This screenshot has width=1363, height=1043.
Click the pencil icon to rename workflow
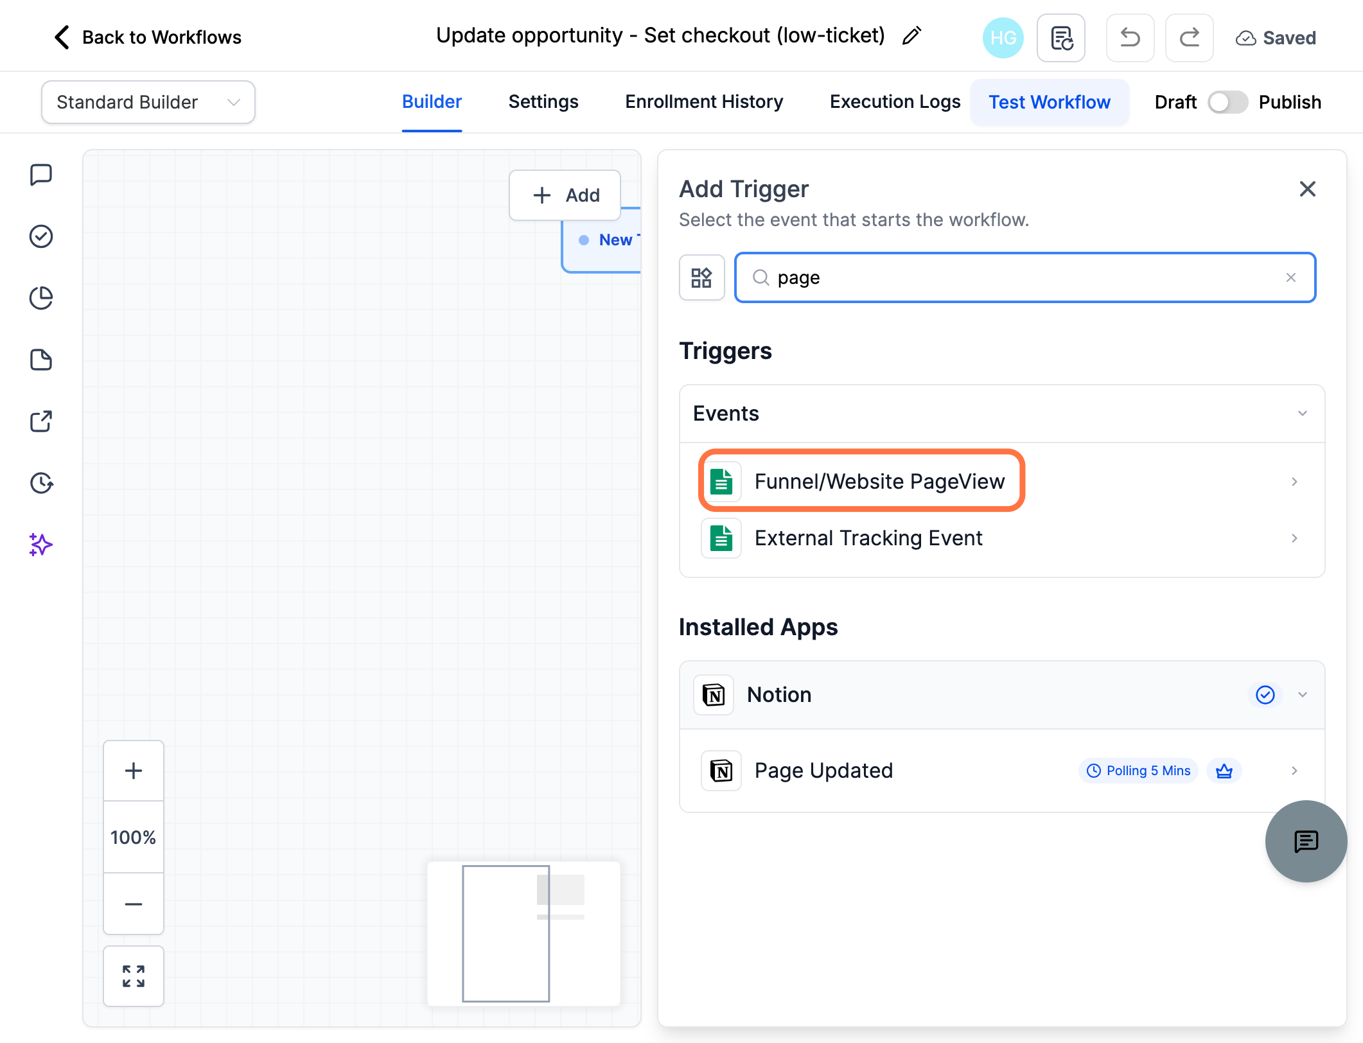(911, 36)
